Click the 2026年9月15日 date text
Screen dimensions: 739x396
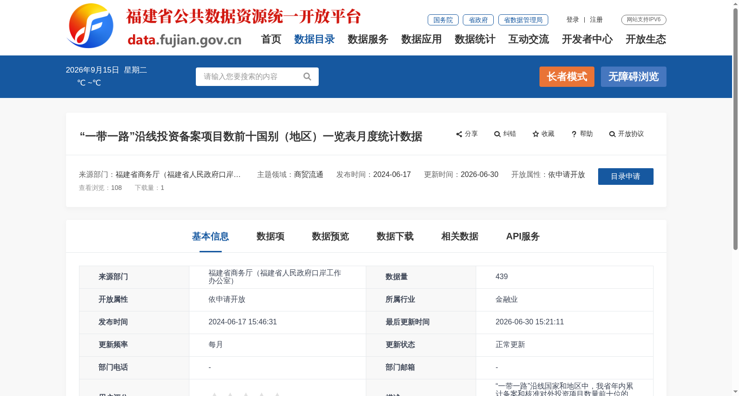point(92,70)
